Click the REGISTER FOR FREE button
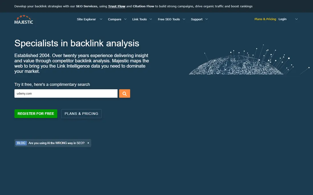This screenshot has height=195, width=313. click(36, 114)
